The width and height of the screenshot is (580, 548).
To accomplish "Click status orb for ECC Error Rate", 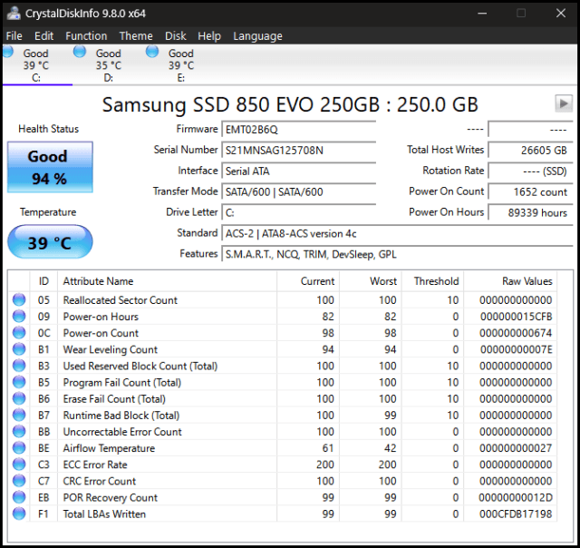I will pos(19,464).
